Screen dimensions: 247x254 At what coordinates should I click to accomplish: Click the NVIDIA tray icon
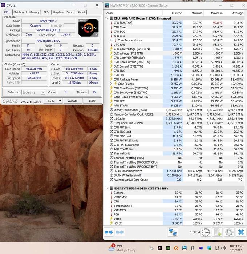click(168, 248)
